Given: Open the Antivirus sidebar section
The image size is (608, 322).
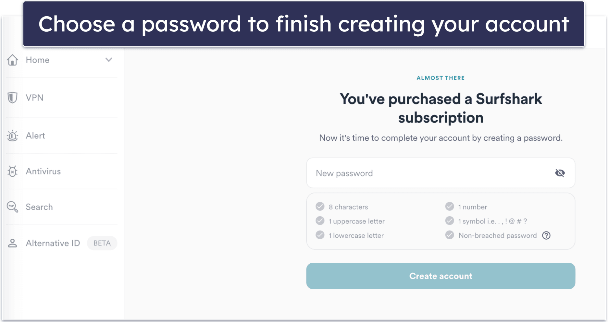Looking at the screenshot, I should (43, 171).
